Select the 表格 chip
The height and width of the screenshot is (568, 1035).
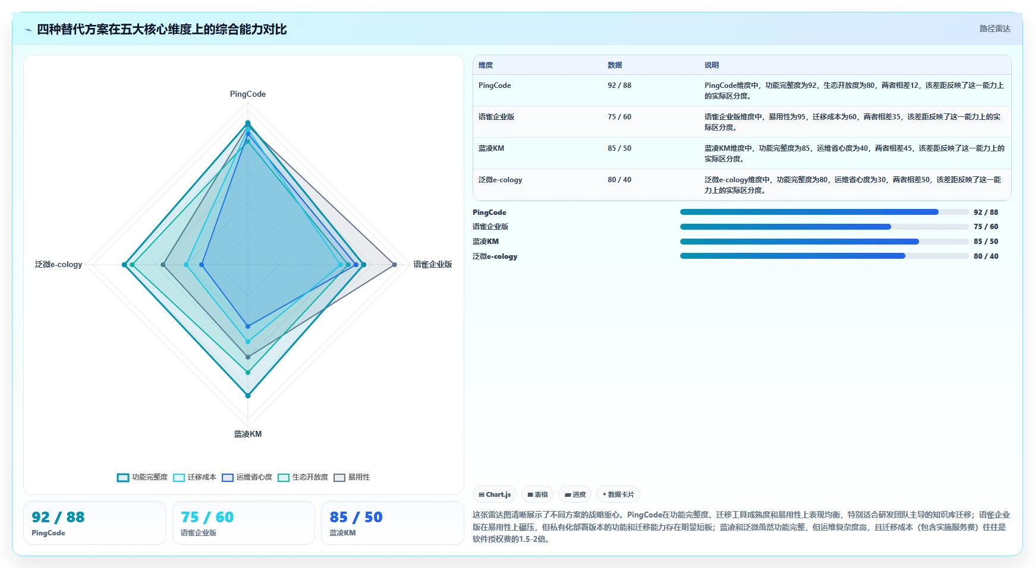tap(537, 494)
